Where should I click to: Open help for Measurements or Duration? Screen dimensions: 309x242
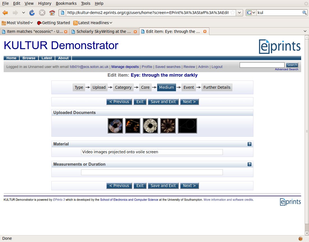249,164
